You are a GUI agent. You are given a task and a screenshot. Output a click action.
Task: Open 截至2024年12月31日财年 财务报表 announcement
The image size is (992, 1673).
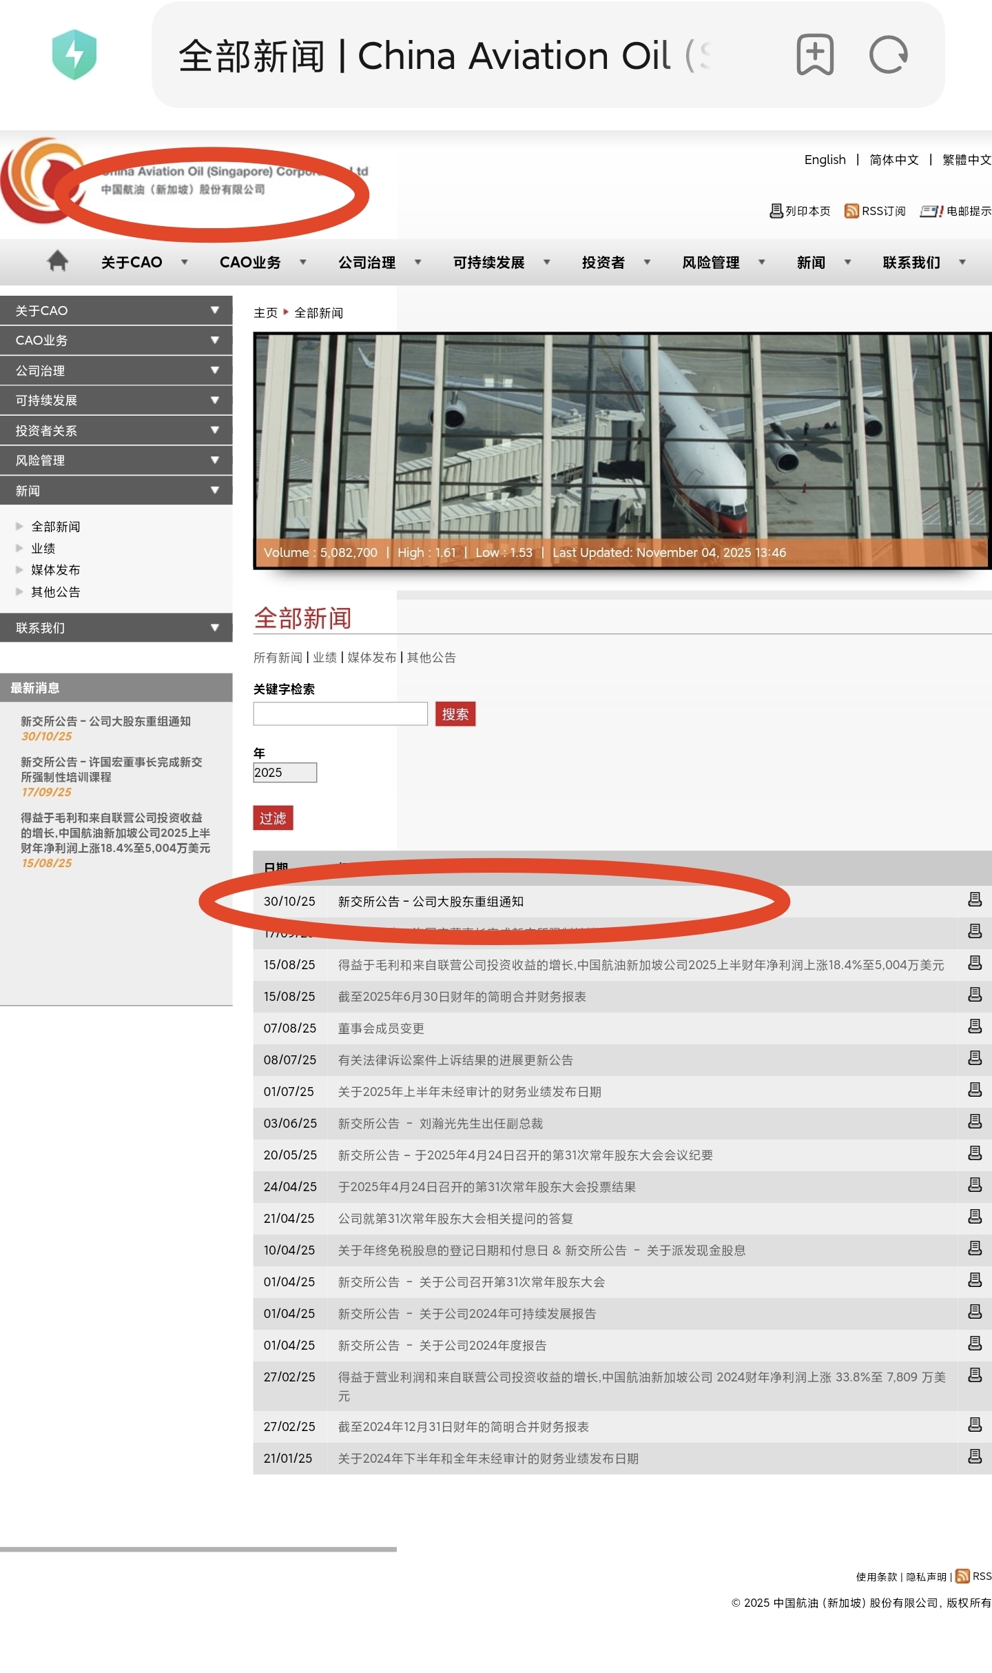coord(463,1426)
